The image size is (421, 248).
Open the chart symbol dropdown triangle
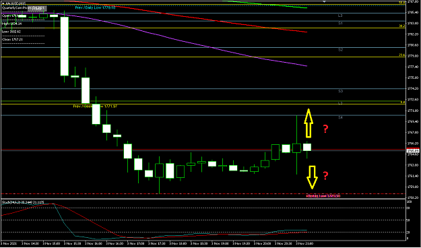click(3, 4)
